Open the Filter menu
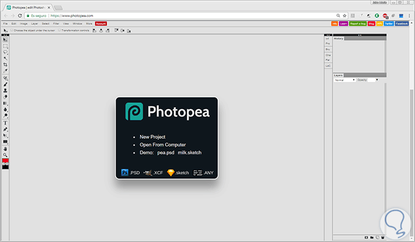This screenshot has width=415, height=242. click(x=56, y=24)
